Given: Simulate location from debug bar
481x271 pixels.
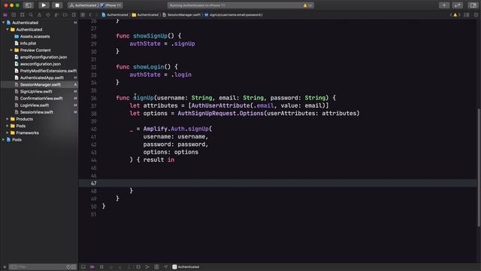Looking at the screenshot, I should [165, 266].
